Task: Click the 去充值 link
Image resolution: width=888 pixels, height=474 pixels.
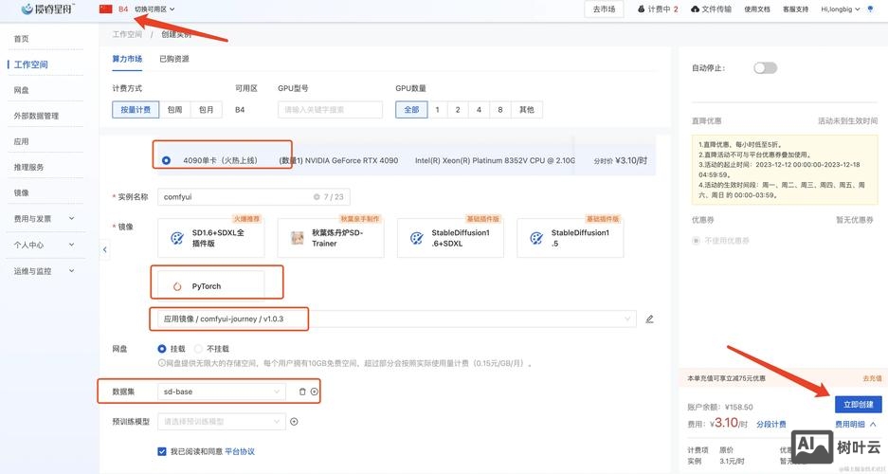Action: 872,378
